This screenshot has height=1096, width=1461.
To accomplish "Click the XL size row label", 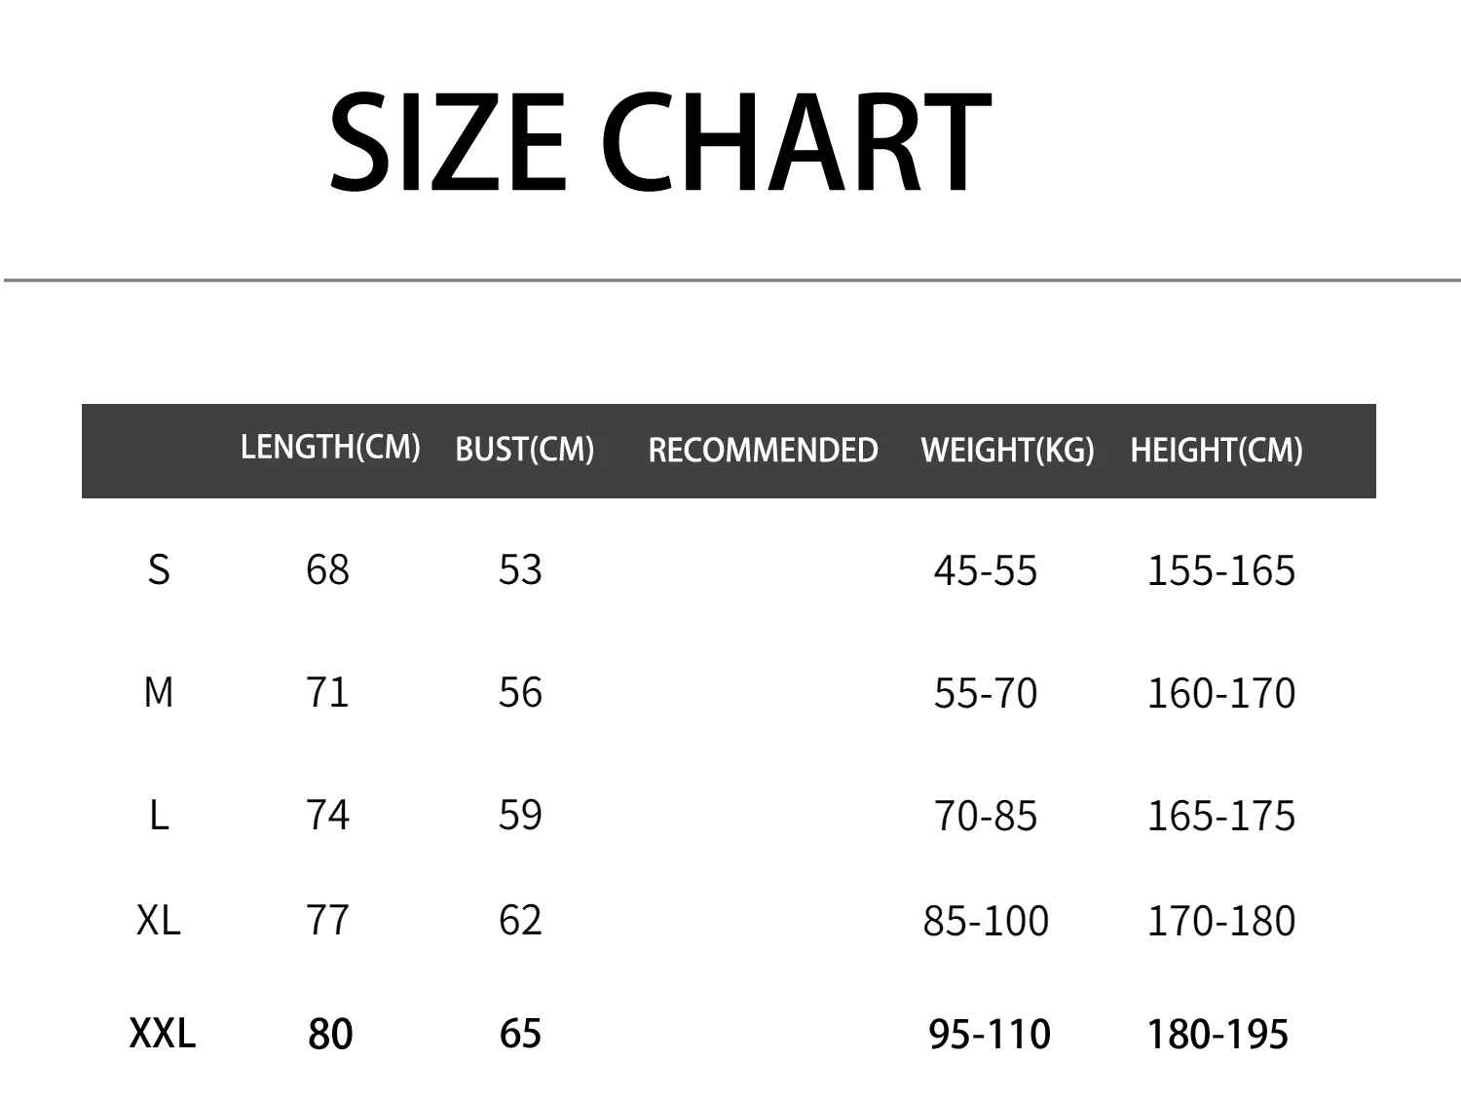I will (159, 920).
